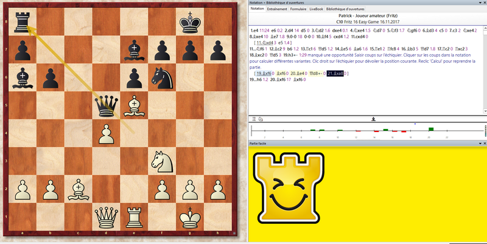Image resolution: width=487 pixels, height=244 pixels.
Task: Open the Formulaire tab
Action: 298,9
